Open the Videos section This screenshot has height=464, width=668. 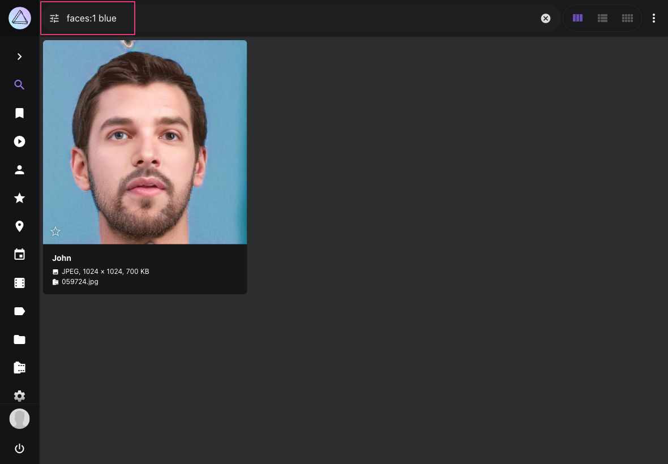click(20, 141)
